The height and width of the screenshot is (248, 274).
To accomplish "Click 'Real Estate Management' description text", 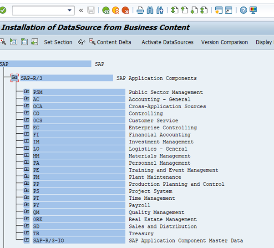I will tap(162, 219).
